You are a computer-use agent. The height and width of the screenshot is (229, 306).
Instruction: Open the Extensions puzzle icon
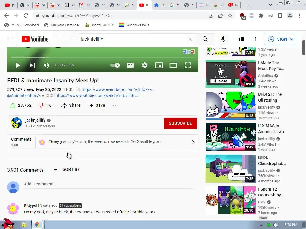tap(261, 16)
